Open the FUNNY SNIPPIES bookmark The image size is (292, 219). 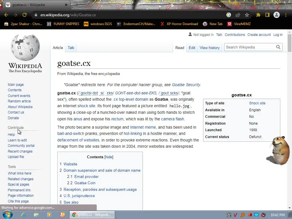coord(63,24)
